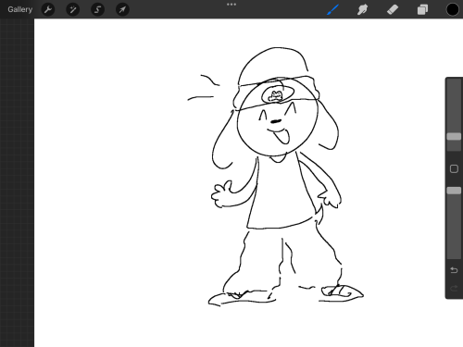Click the brush opacity slider handle

[454, 191]
